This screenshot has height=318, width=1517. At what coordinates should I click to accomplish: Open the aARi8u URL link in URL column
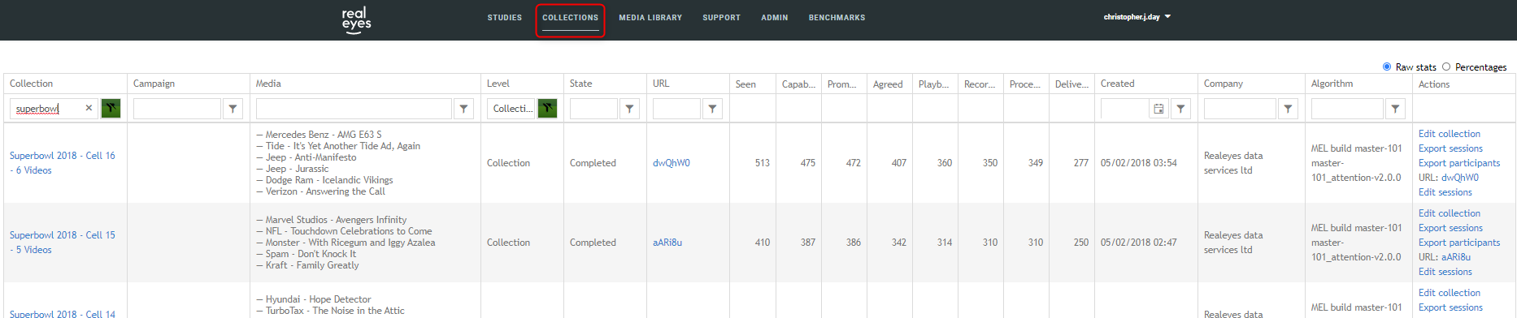tap(667, 243)
